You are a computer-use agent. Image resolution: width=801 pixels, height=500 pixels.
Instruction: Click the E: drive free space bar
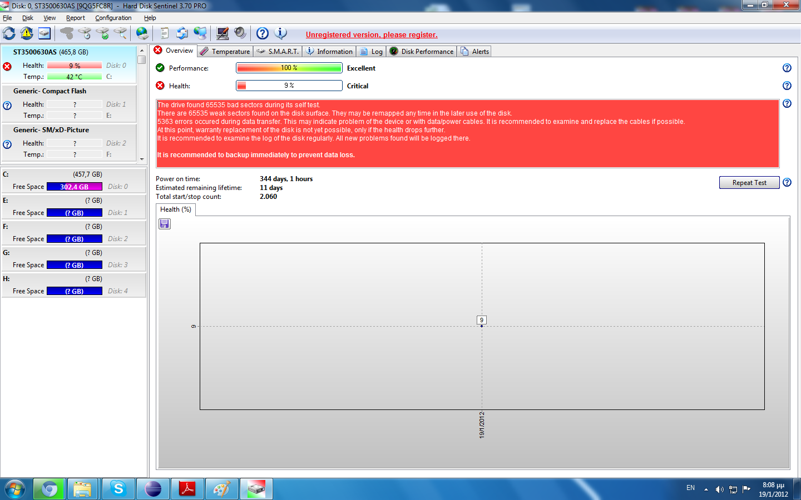75,213
